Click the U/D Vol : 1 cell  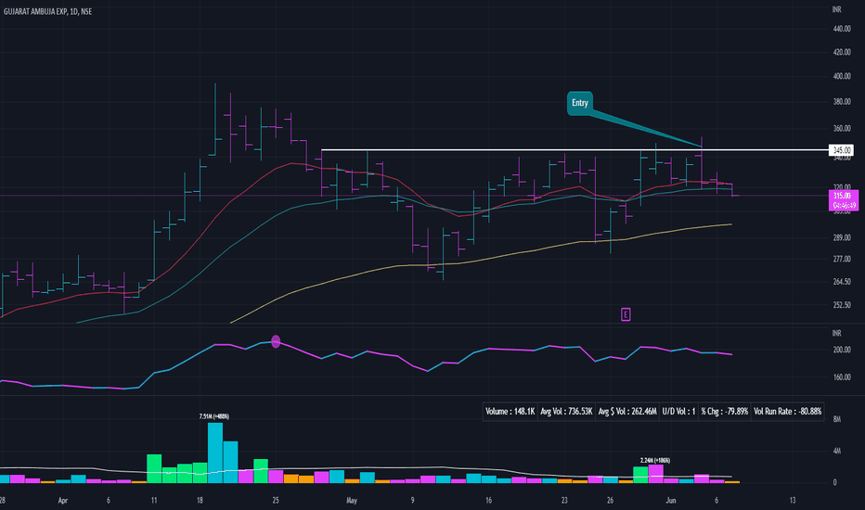pyautogui.click(x=678, y=412)
